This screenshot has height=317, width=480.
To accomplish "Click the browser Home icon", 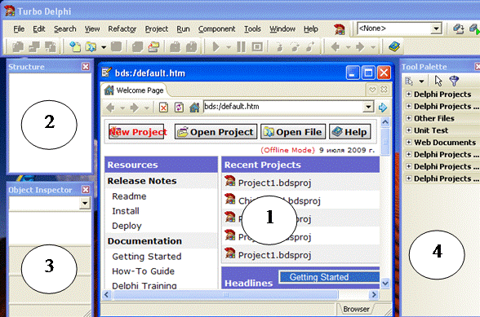I will [x=194, y=108].
